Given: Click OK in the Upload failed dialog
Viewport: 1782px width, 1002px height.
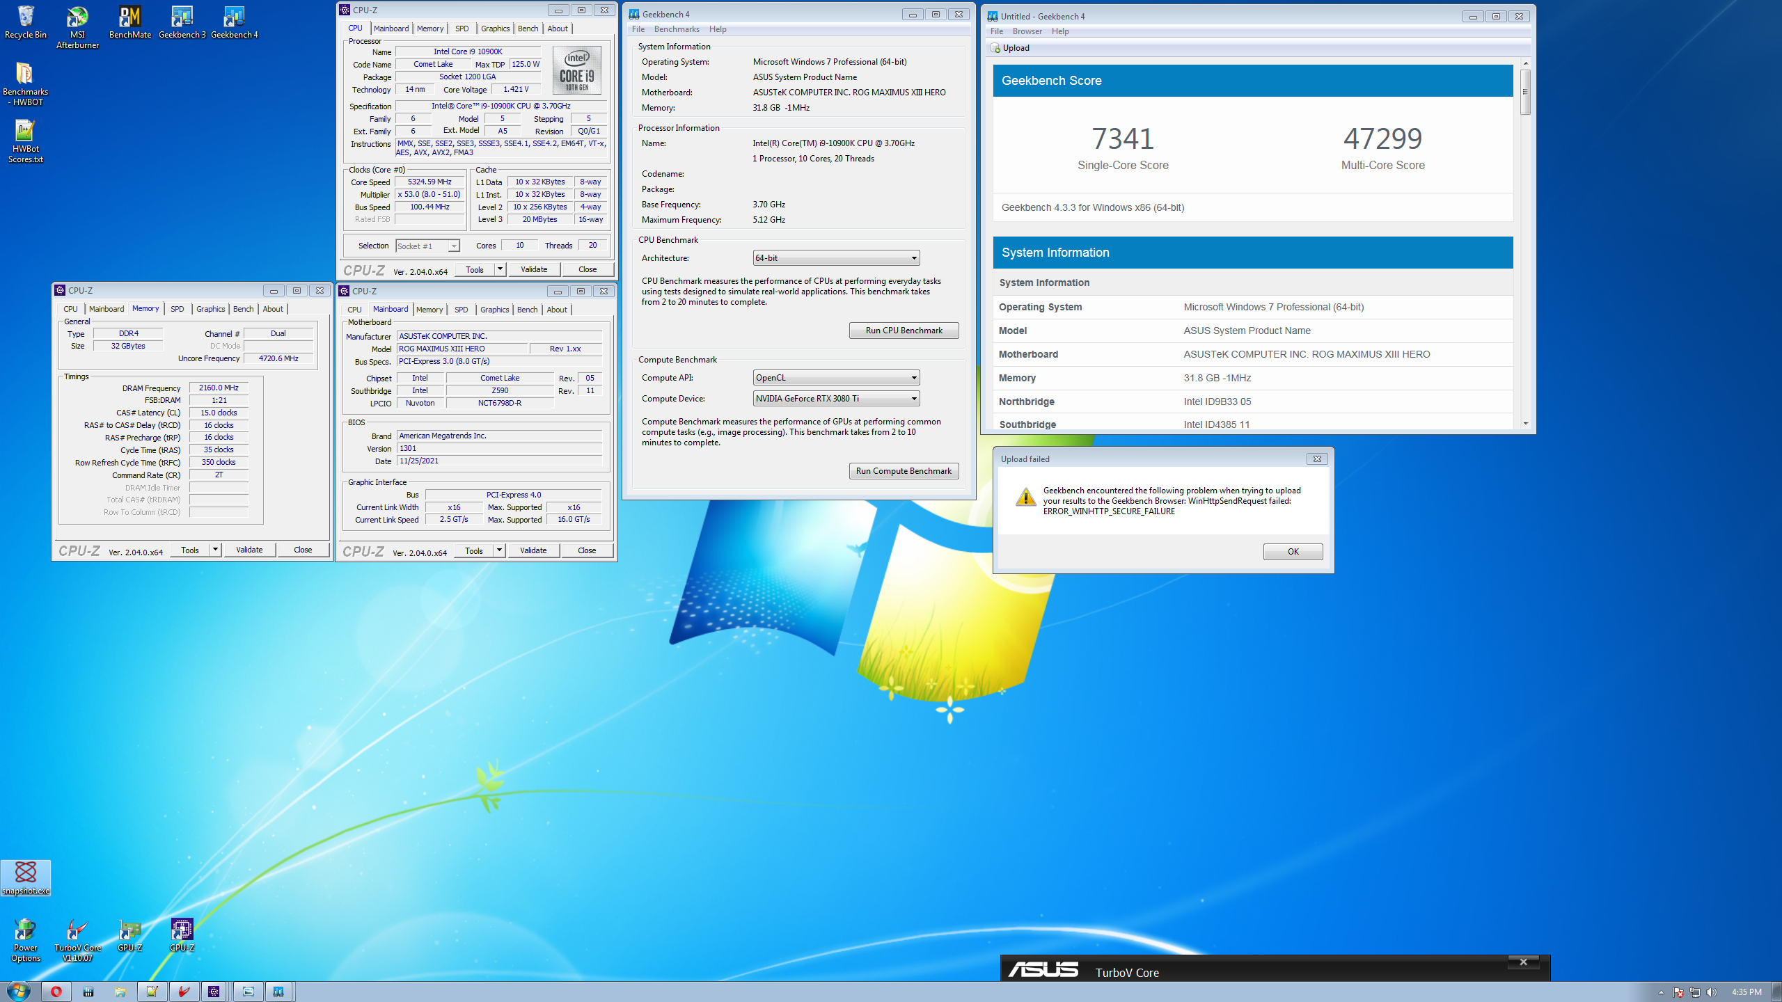Looking at the screenshot, I should tap(1293, 552).
